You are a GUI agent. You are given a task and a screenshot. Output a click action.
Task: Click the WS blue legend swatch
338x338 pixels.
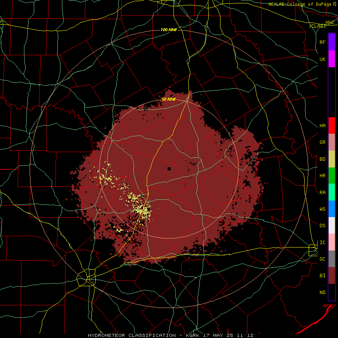pyautogui.click(x=332, y=209)
